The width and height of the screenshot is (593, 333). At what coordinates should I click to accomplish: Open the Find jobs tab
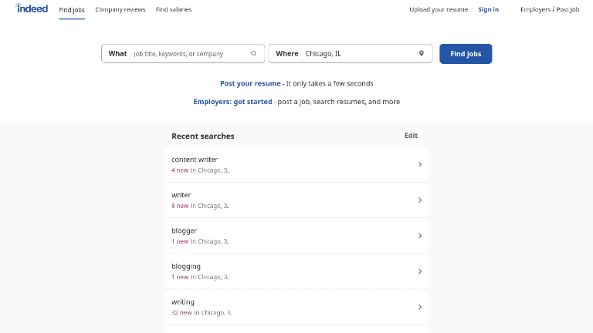pos(72,10)
